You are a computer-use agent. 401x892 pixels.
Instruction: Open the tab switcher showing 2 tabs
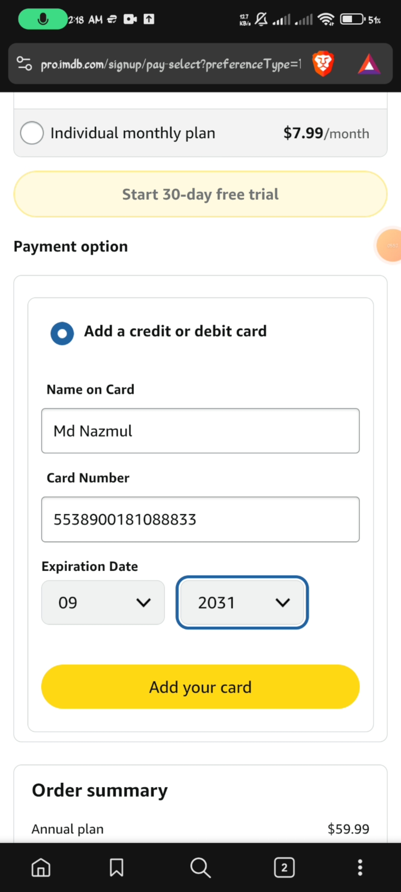click(x=284, y=868)
